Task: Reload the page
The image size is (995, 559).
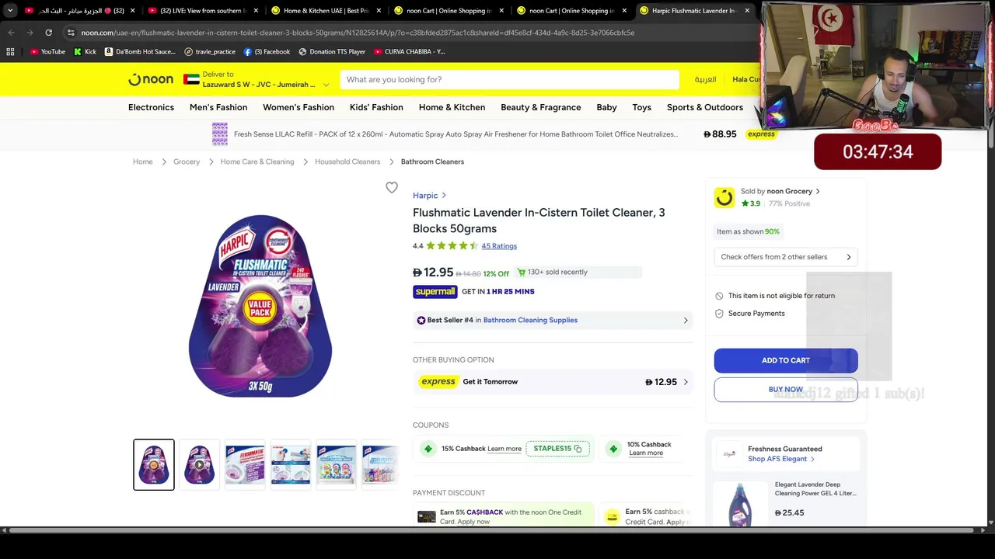Action: [x=48, y=33]
